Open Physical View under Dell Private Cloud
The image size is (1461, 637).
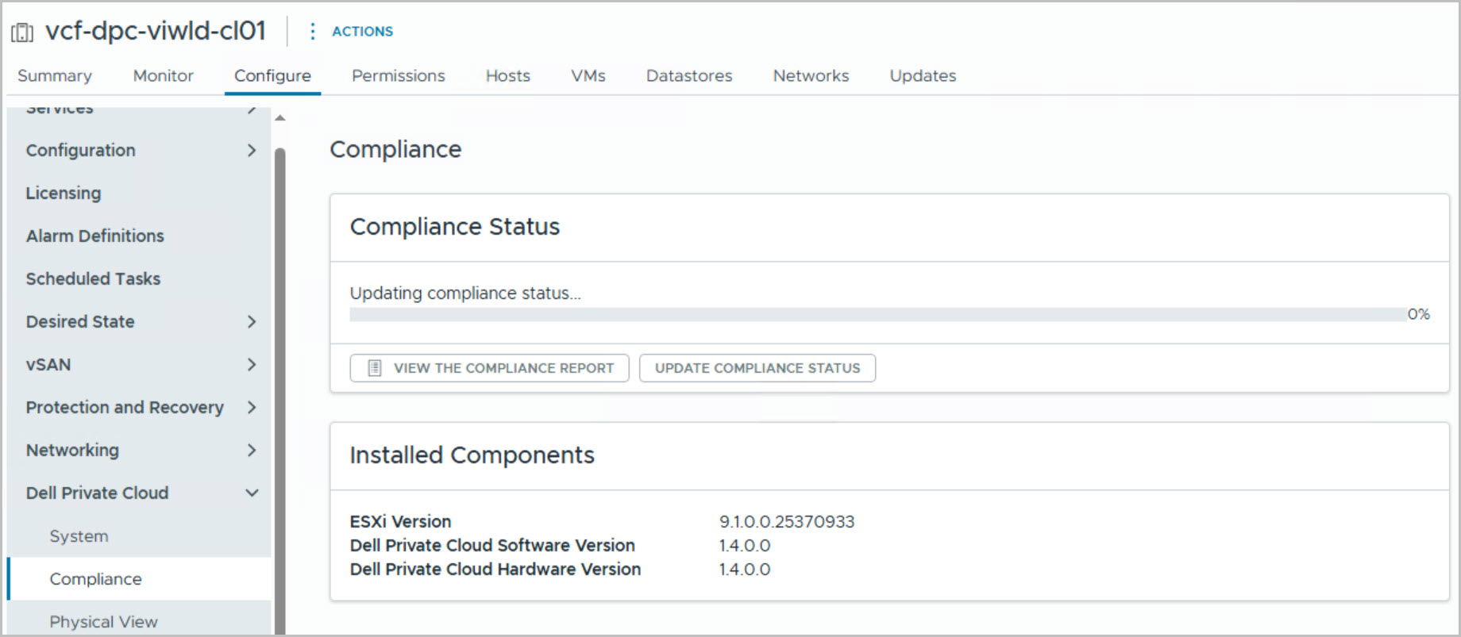(x=103, y=621)
